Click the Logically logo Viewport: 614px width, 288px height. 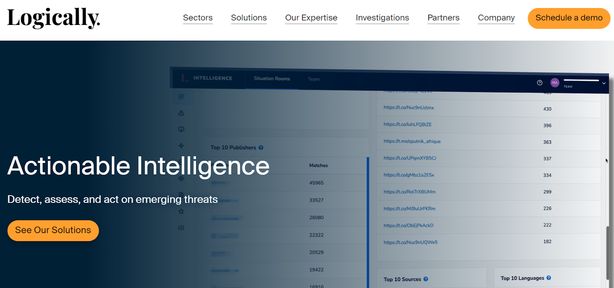(x=54, y=18)
